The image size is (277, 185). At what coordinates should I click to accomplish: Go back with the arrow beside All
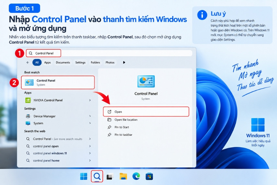pyautogui.click(x=28, y=63)
